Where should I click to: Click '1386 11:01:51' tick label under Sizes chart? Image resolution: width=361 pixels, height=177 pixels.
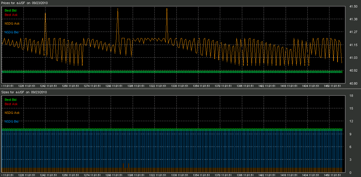[x=245, y=175]
